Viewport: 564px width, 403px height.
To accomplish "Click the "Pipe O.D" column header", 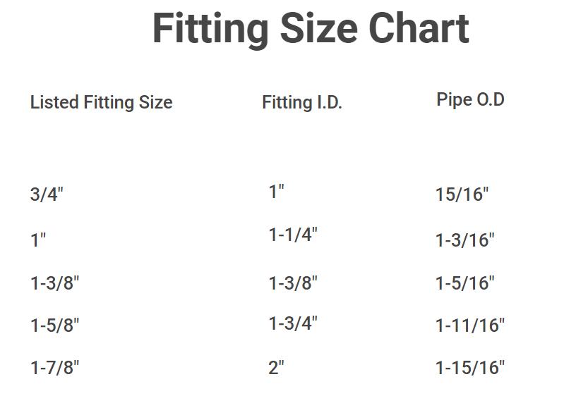I will point(470,100).
